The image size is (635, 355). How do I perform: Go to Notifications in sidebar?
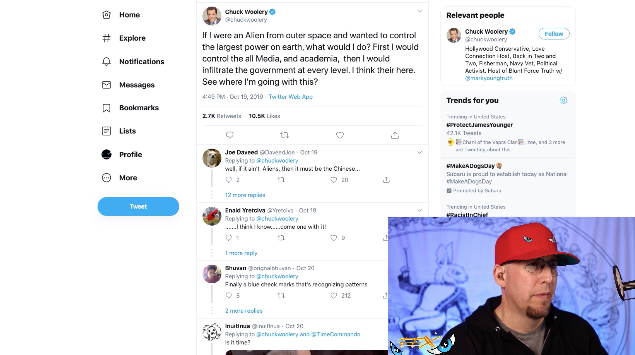click(141, 62)
